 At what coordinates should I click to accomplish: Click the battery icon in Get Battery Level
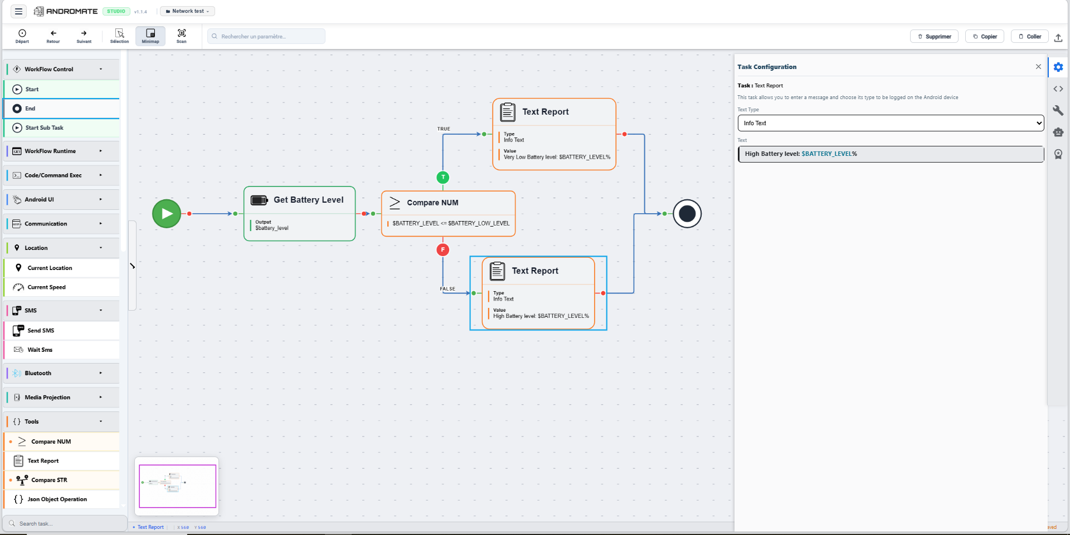click(259, 200)
